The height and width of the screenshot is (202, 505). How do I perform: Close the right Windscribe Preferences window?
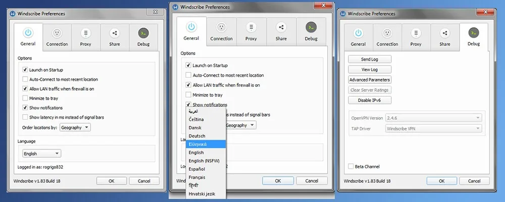tap(486, 12)
